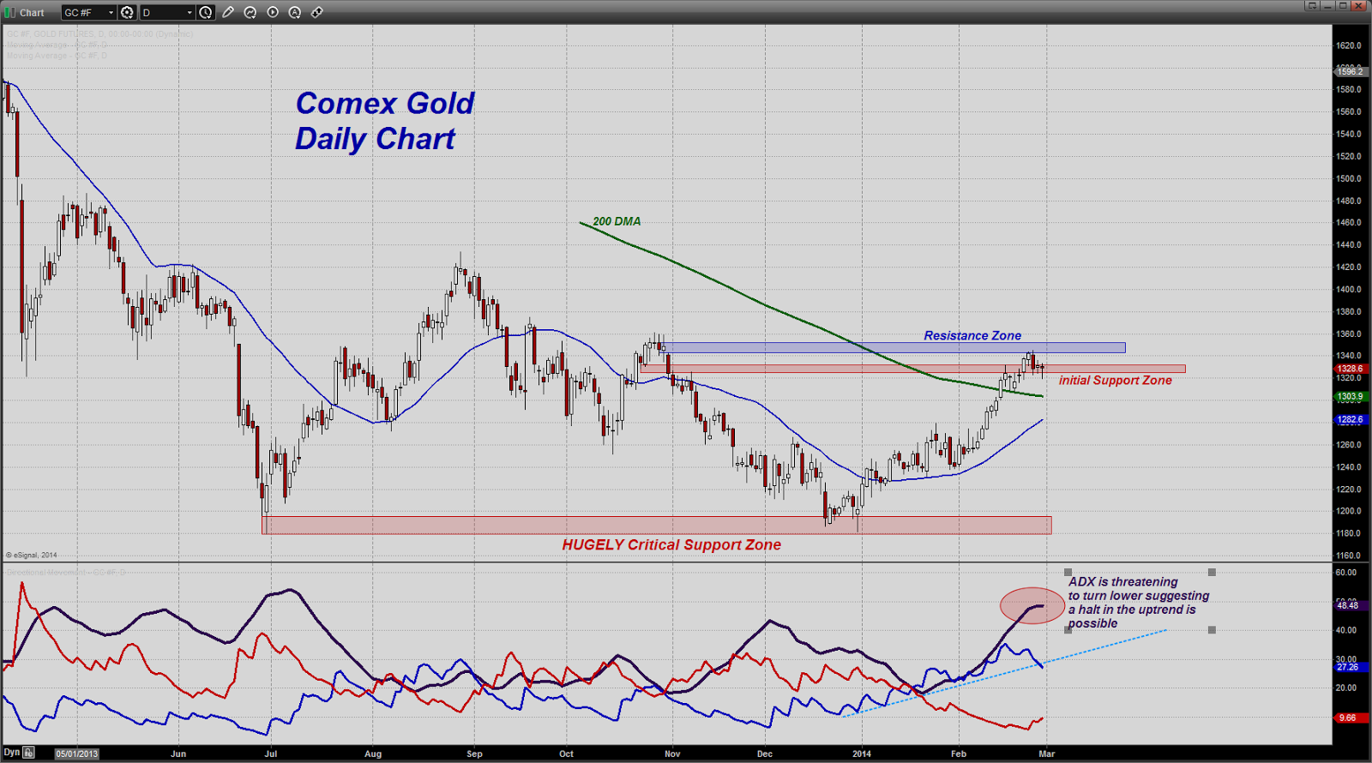Click the 2014 label on time axis
Image resolution: width=1372 pixels, height=763 pixels.
pos(862,754)
